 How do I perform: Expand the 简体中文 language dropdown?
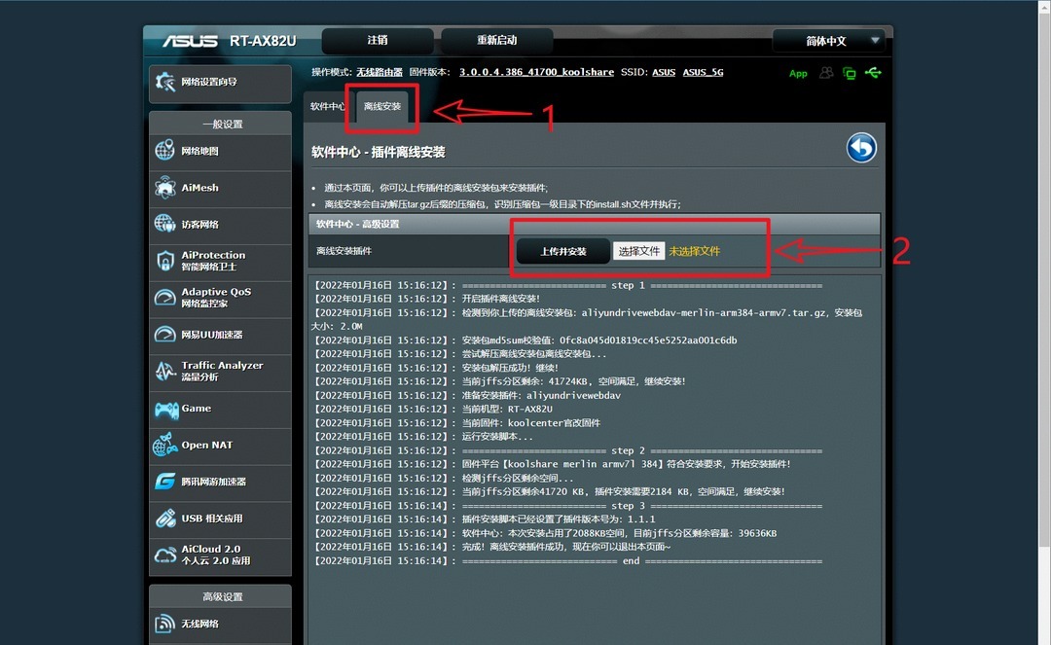coord(828,41)
